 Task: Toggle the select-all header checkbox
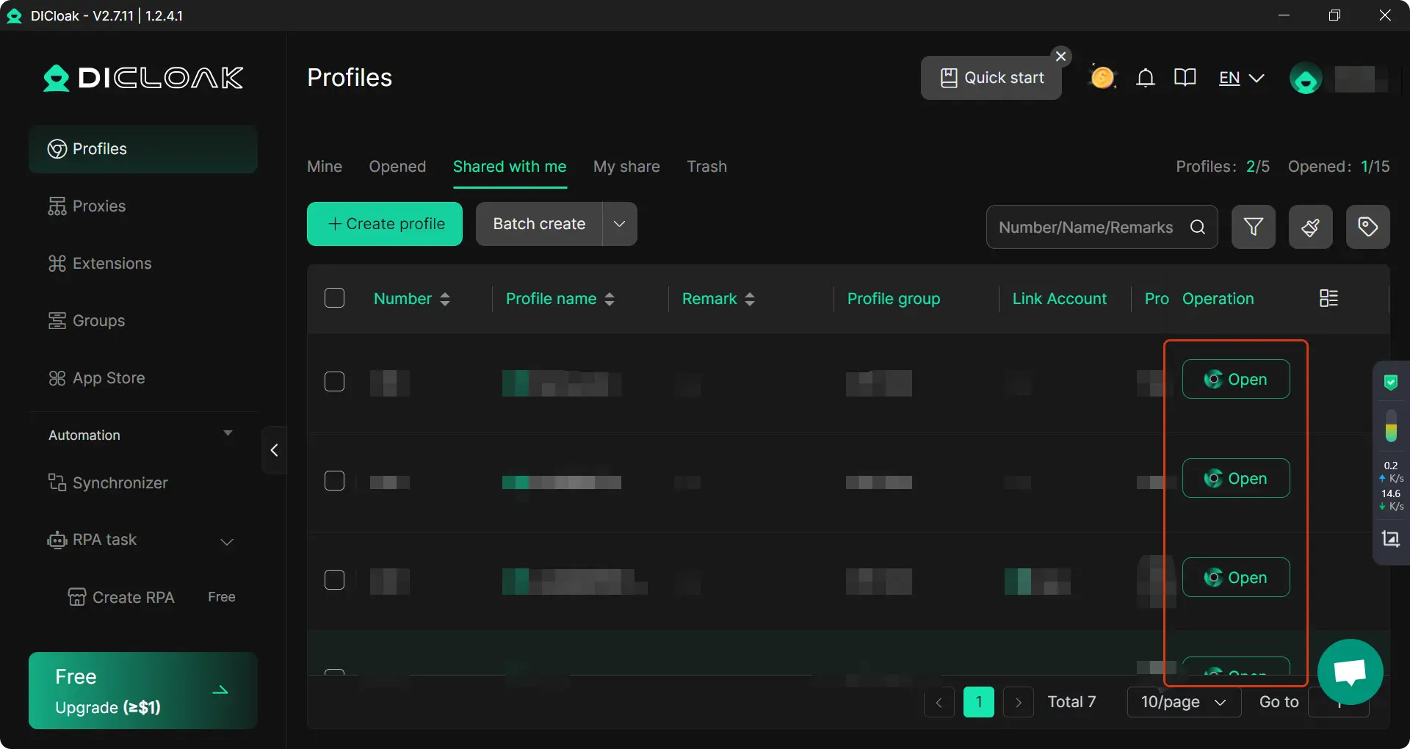point(334,298)
